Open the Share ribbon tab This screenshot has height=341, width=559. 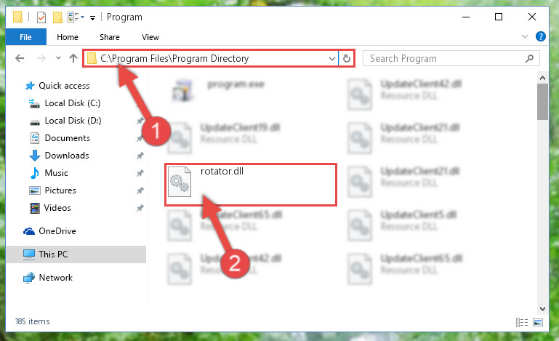110,37
